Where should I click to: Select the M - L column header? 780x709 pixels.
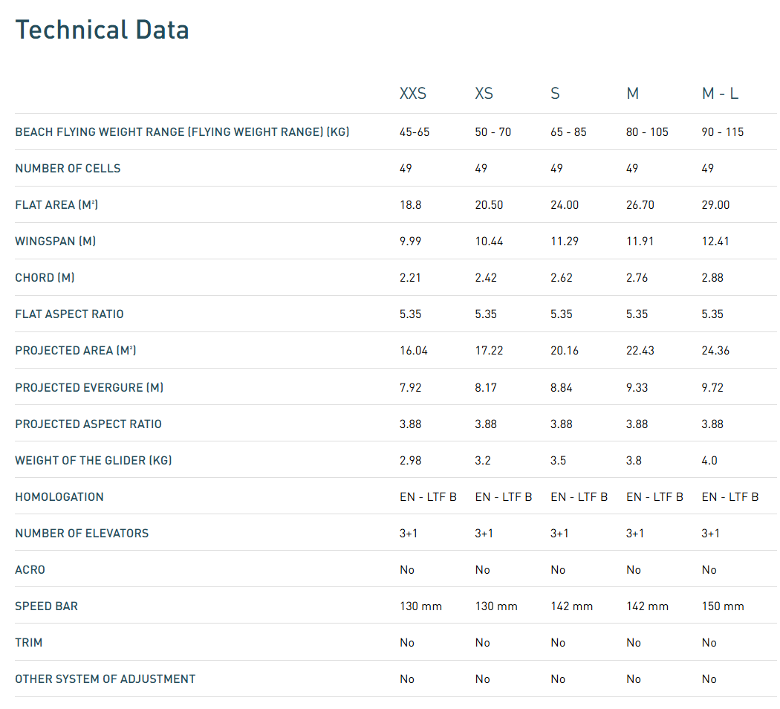coord(720,94)
